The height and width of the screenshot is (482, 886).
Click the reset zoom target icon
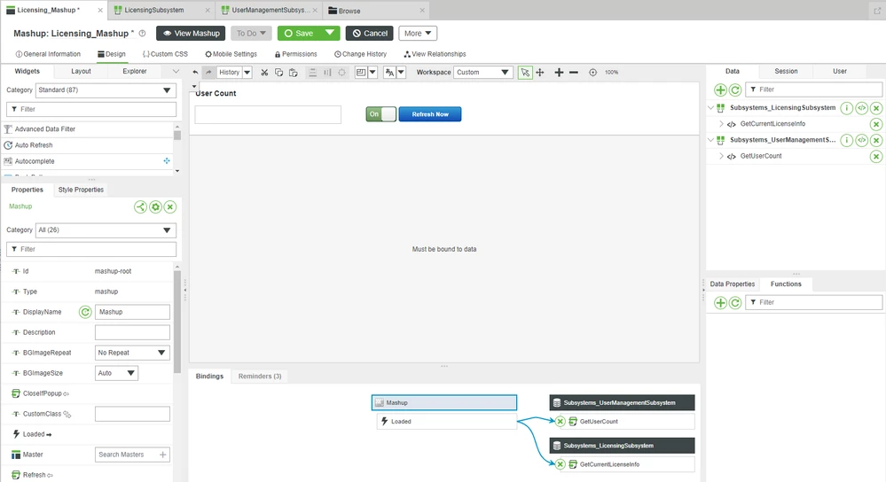pyautogui.click(x=592, y=73)
